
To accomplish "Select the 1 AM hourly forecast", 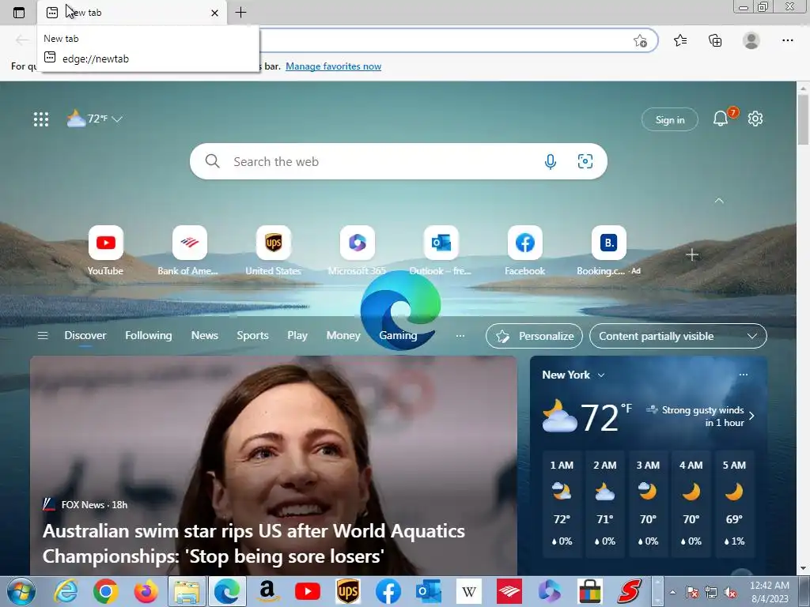I will click(562, 503).
